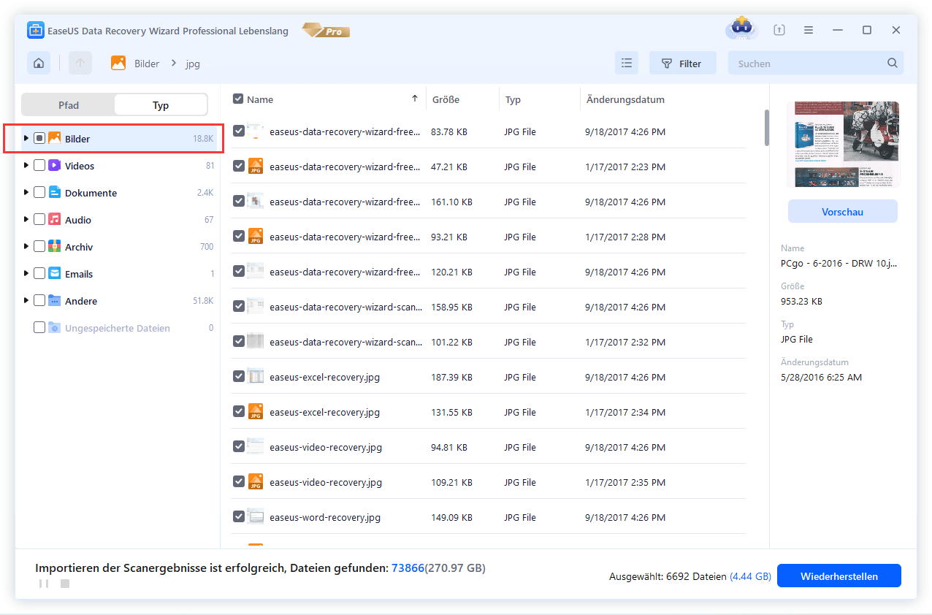Click the Andere folder icon
This screenshot has height=615, width=932.
click(54, 301)
